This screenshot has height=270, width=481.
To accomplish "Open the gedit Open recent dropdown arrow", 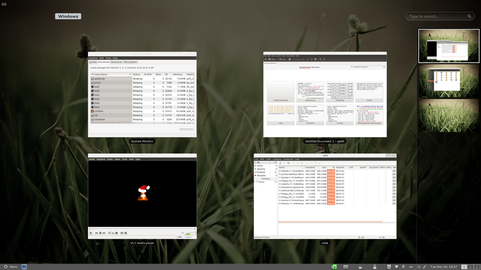I will (x=277, y=59).
